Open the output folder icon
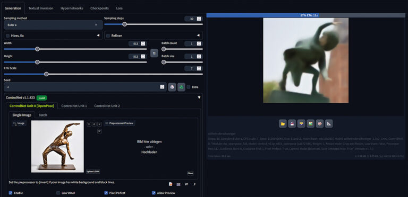Screen dimensions: 408x197 coord(283,123)
